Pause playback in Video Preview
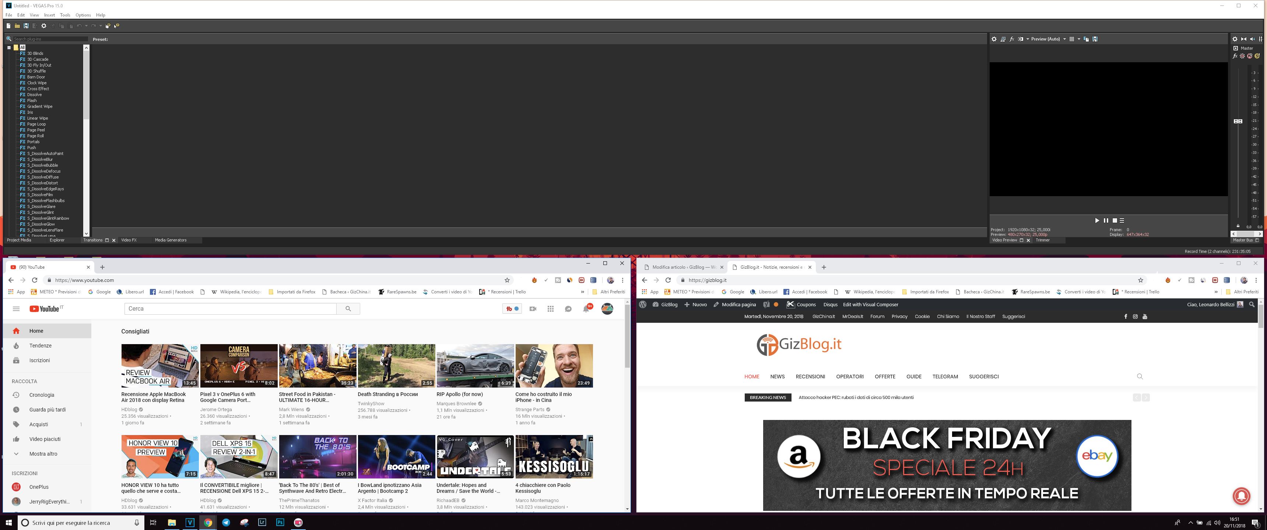 (1106, 220)
